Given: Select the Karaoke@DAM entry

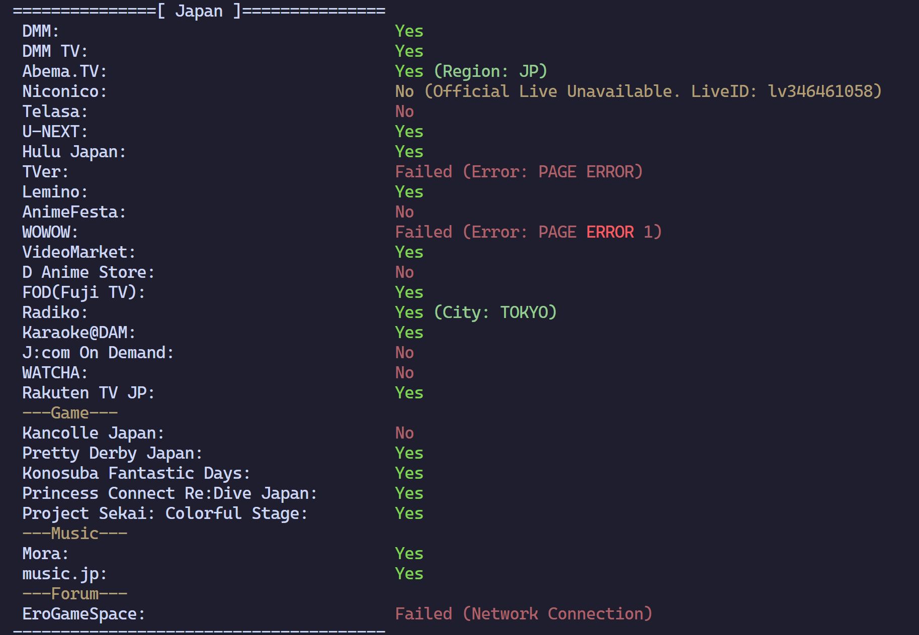Looking at the screenshot, I should (79, 333).
